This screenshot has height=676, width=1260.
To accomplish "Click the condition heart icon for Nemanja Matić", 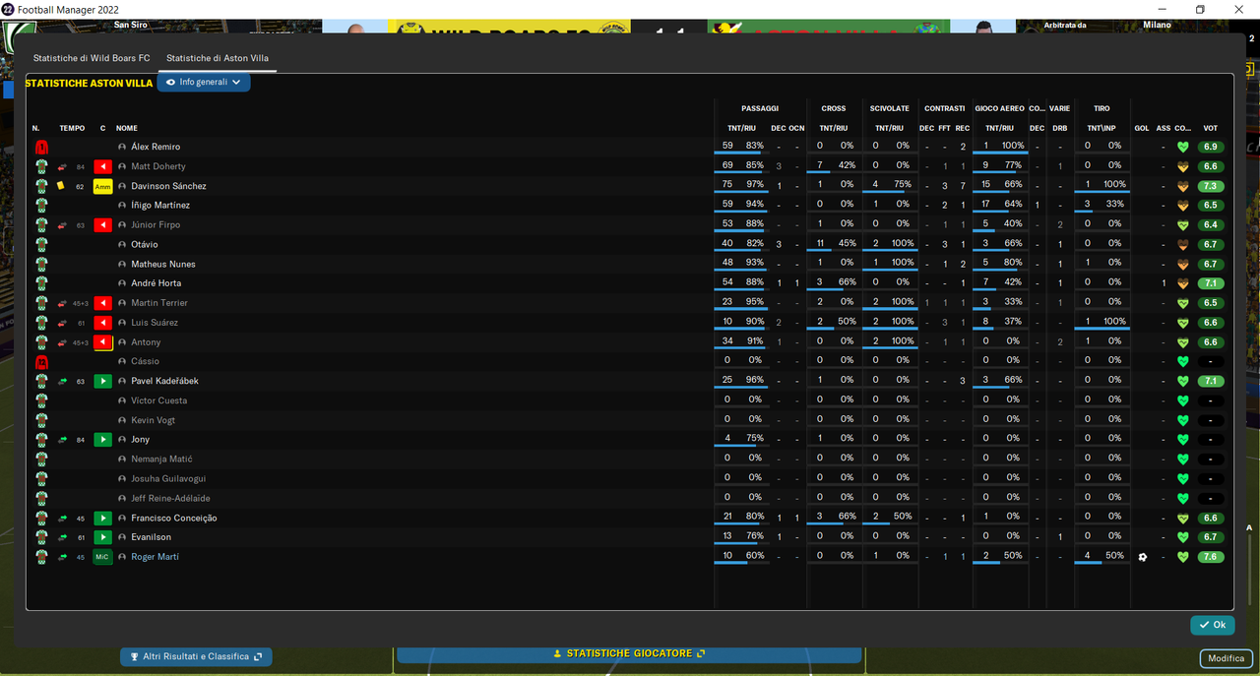I will coord(1183,460).
